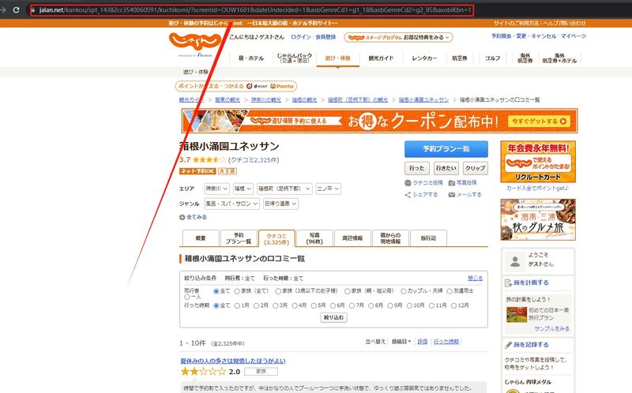Screen dimensions: 632x393
Task: Click the ログイン link
Action: 301,37
